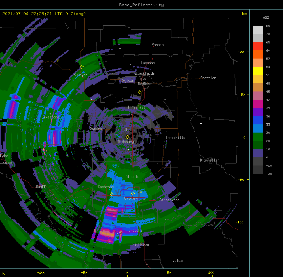Click the yellow V marker east of Calgary's diamond
This screenshot has width=283, height=277.
pyautogui.click(x=141, y=192)
